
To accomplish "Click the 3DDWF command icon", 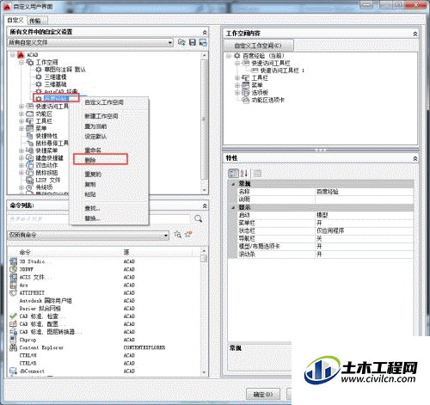I will pyautogui.click(x=13, y=269).
